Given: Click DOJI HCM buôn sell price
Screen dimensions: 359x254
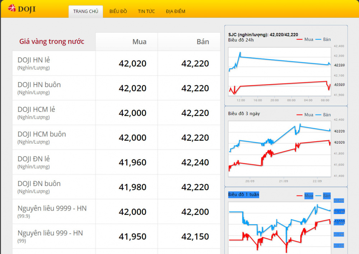Looking at the screenshot, I should 195,138.
